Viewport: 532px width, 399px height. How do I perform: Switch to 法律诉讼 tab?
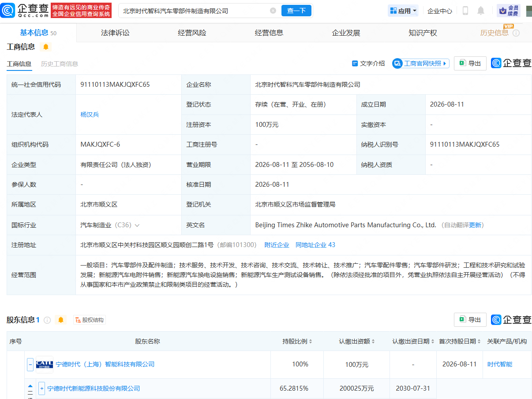pos(115,33)
